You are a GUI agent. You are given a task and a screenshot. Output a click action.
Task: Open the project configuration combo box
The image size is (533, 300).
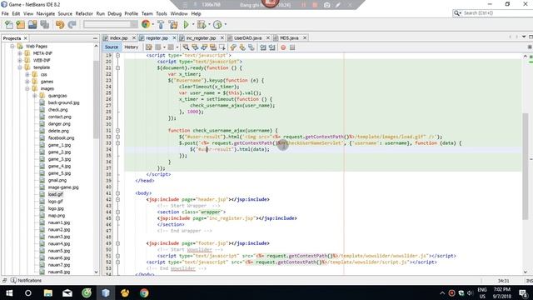coord(110,24)
